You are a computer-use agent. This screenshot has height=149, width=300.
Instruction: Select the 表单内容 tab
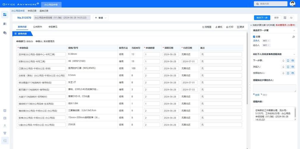coord(22,27)
